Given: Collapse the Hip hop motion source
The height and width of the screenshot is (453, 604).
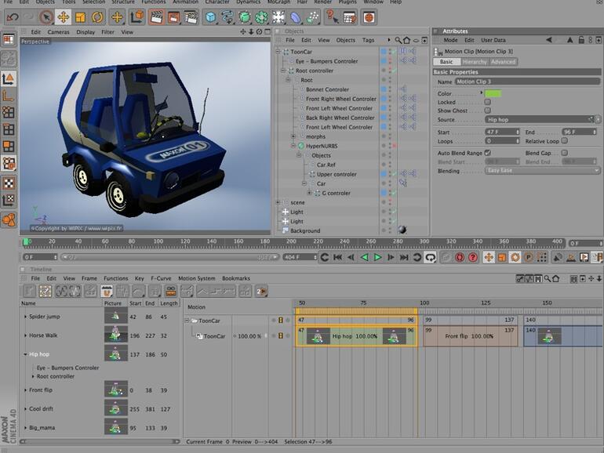Looking at the screenshot, I should 26,354.
